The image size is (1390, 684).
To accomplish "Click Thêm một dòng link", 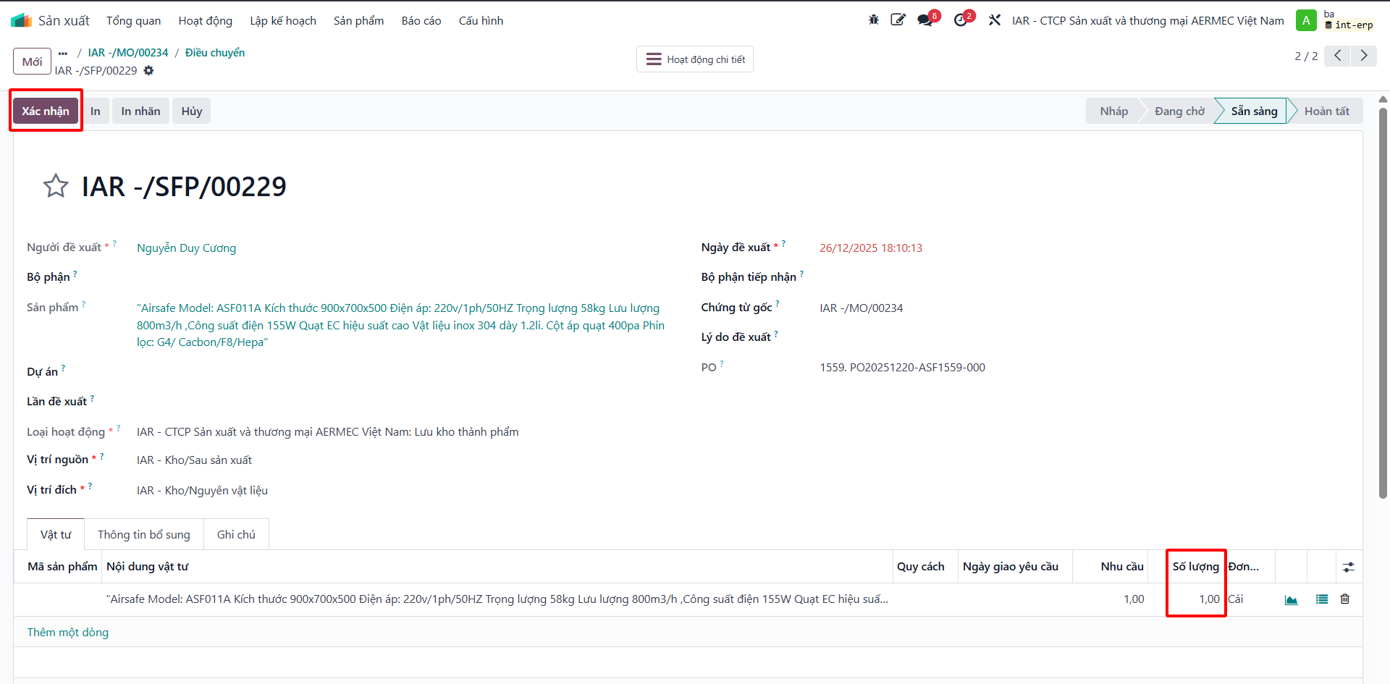I will click(x=68, y=632).
